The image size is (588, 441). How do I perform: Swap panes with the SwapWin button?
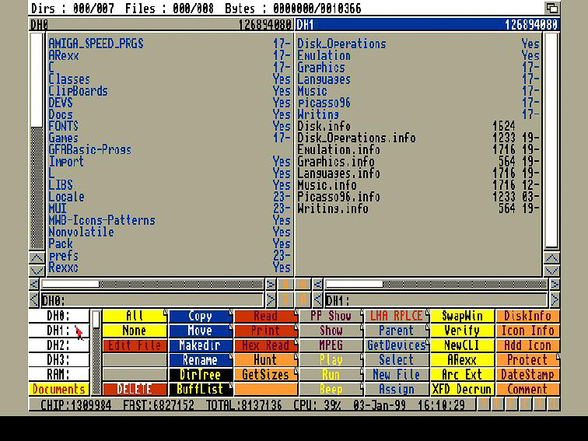point(462,316)
